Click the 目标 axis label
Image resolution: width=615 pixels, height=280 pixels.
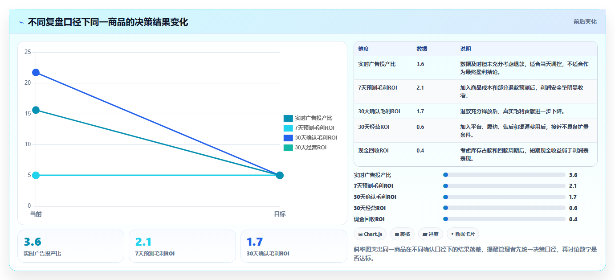click(x=280, y=214)
